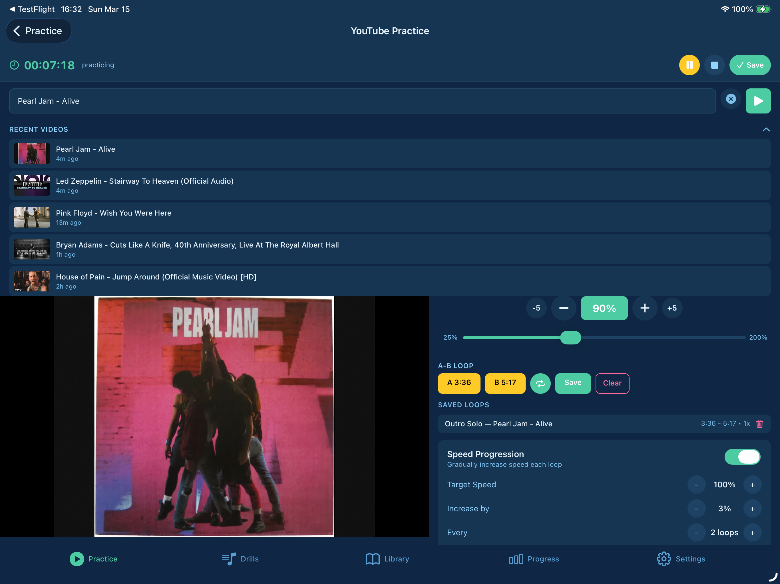
Task: Disable the Speed Progression switch
Action: [742, 457]
